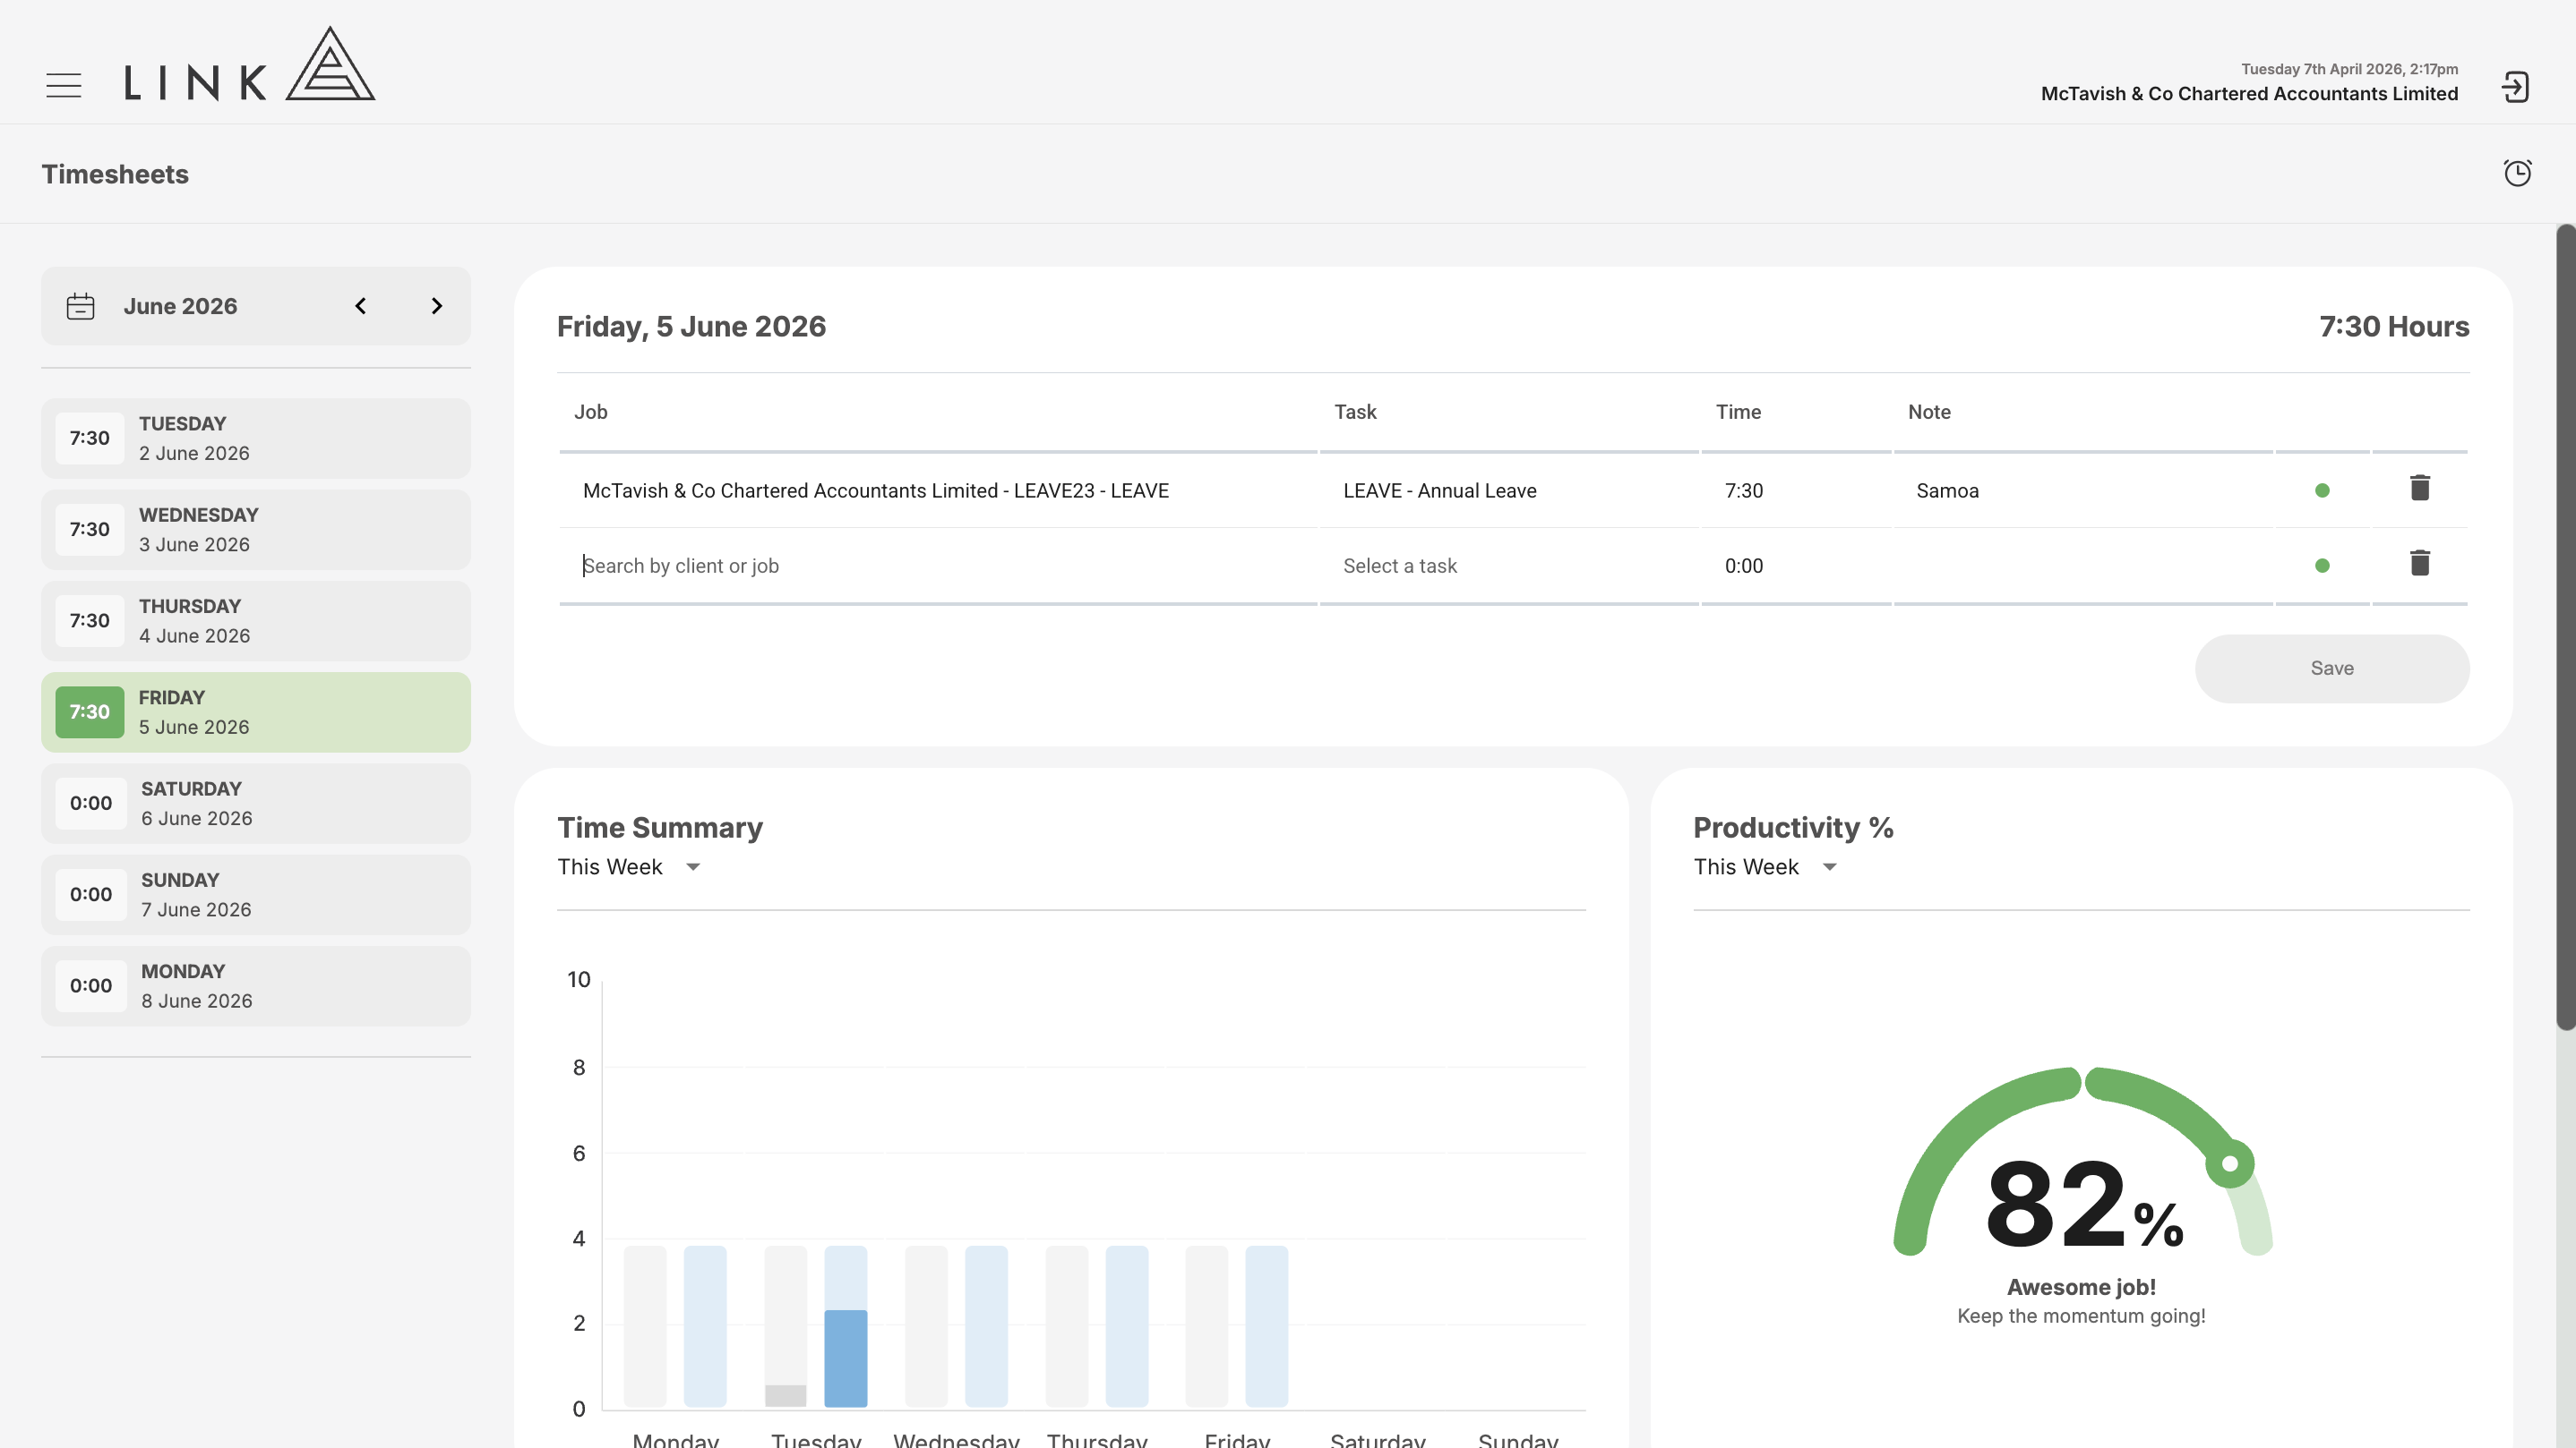Click the Save button

[x=2331, y=669]
